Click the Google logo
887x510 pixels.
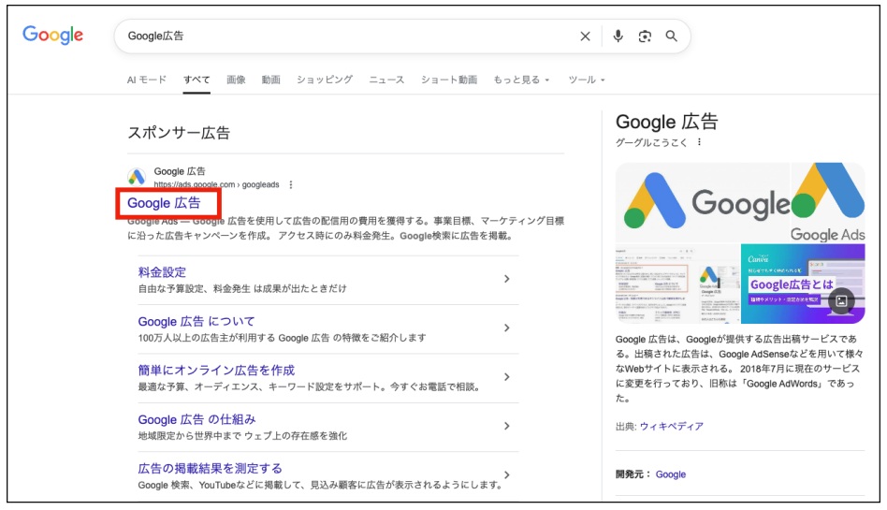pyautogui.click(x=53, y=36)
